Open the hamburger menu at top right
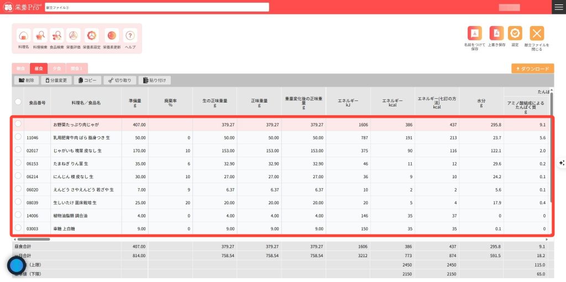The image size is (566, 282). click(558, 7)
